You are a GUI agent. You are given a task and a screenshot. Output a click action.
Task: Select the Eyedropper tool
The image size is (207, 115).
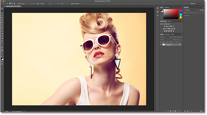pyautogui.click(x=2, y=20)
